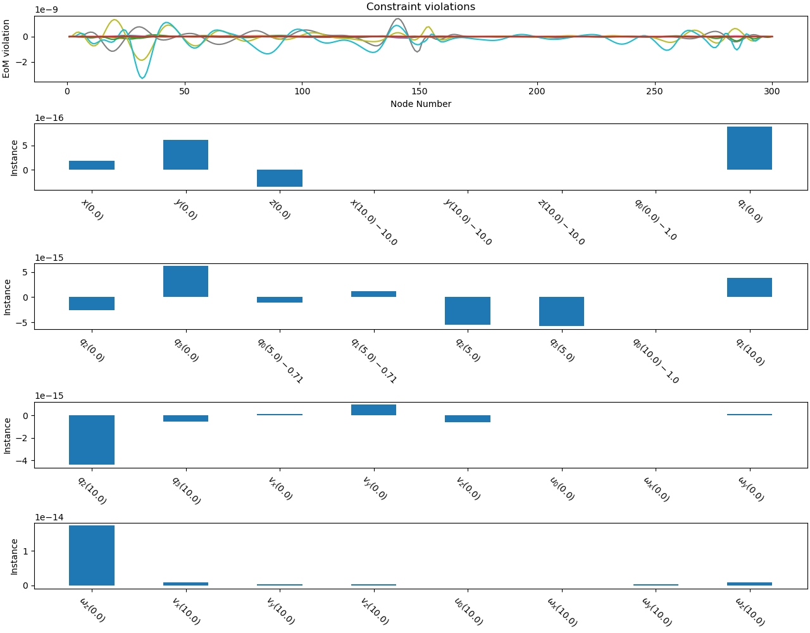Select the z(0.0) tick label
Image resolution: width=810 pixels, height=633 pixels.
[x=280, y=210]
